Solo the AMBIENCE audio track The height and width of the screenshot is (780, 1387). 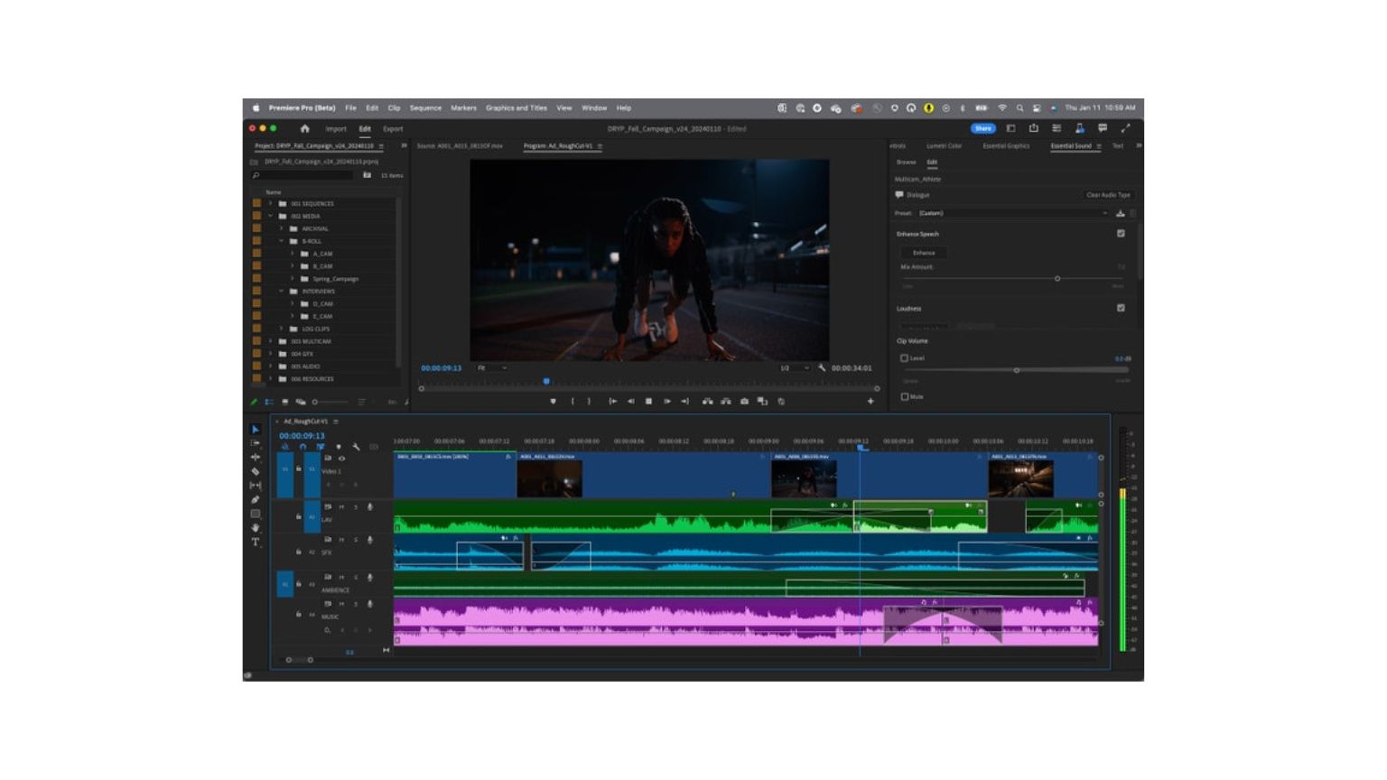(356, 577)
